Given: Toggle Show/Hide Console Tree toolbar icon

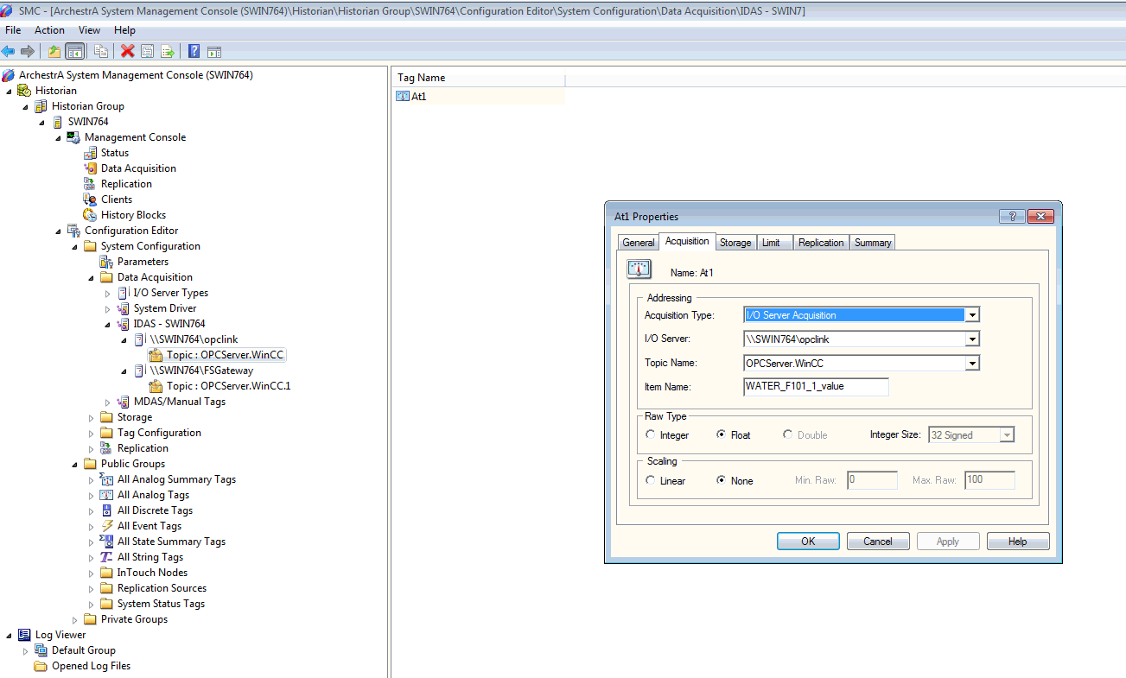Looking at the screenshot, I should click(x=75, y=51).
